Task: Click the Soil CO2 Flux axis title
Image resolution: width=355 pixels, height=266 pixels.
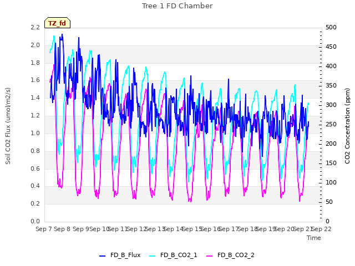Action: coord(8,126)
